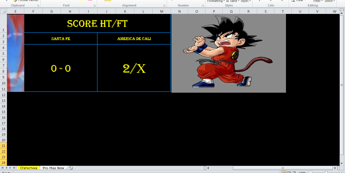The image size is (345, 173).
Task: Go to next sheet tab arrow
Action: (x=10, y=168)
